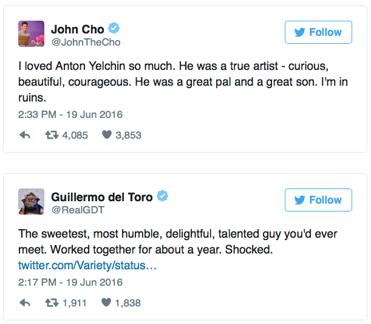Open the twitter.com/Variety/status link
The image size is (371, 324).
(87, 266)
